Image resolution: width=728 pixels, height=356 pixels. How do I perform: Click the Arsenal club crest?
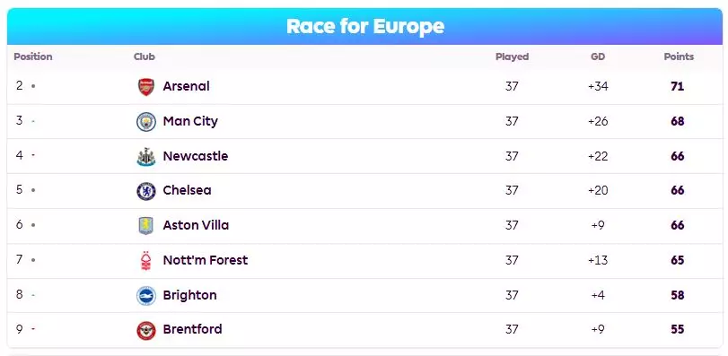145,87
